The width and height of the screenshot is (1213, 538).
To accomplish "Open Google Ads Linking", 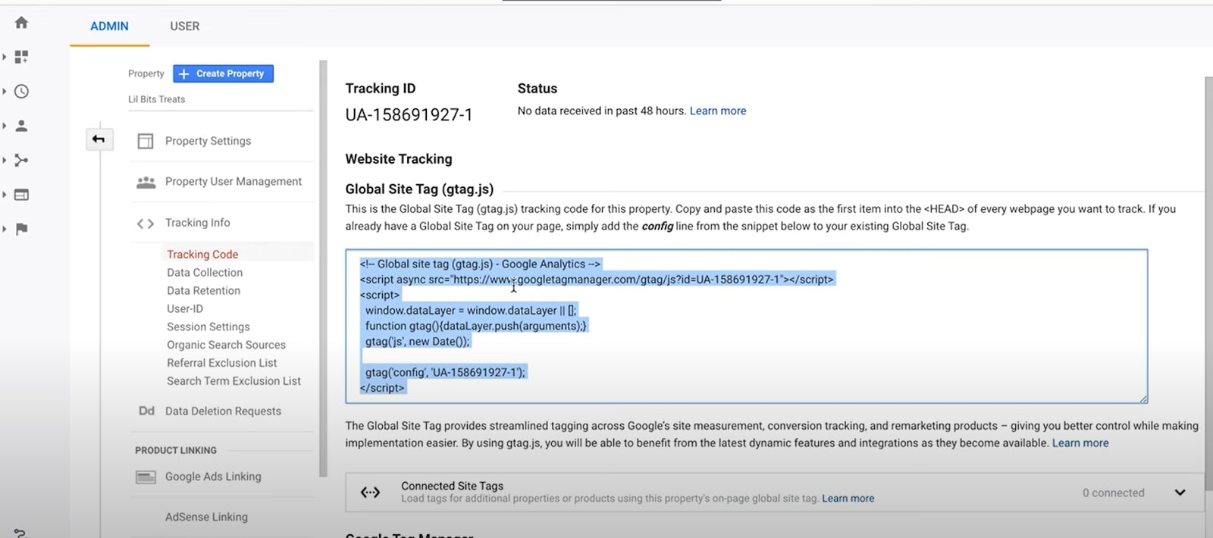I will (x=213, y=477).
